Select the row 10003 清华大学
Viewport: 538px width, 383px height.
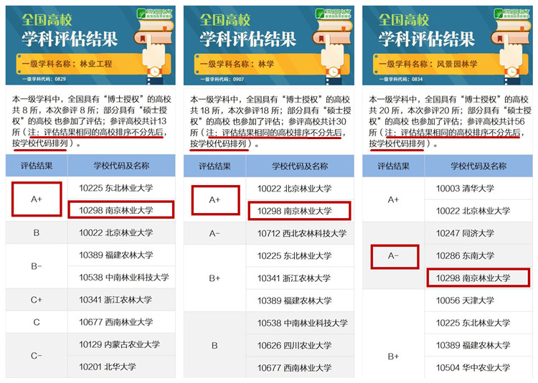465,189
